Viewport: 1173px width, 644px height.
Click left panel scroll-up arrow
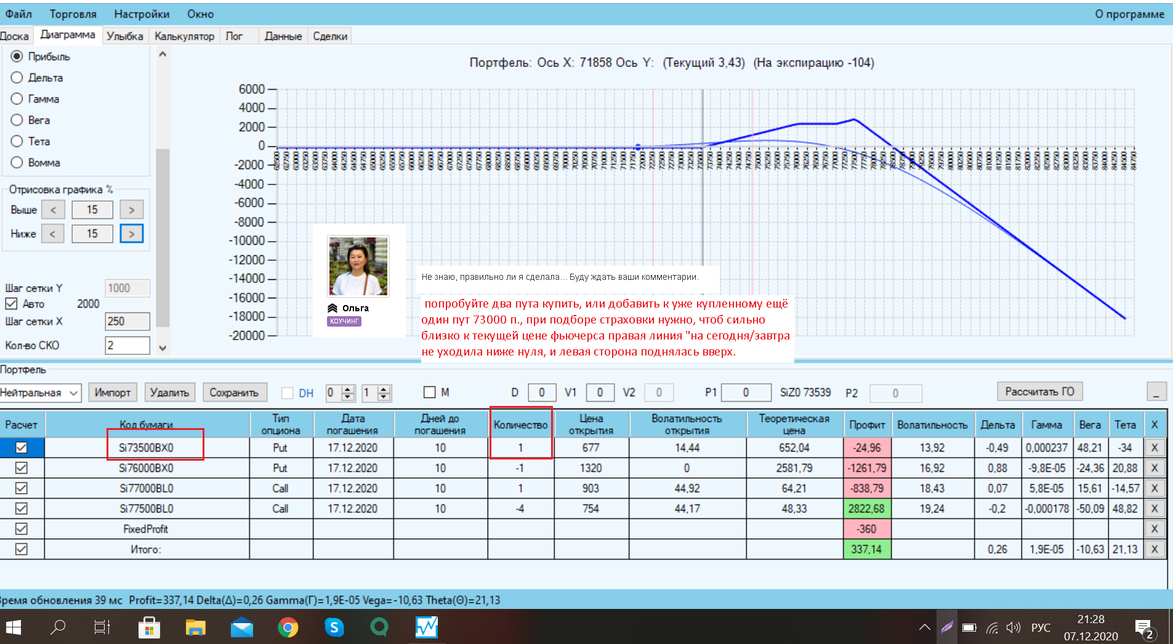[x=163, y=54]
